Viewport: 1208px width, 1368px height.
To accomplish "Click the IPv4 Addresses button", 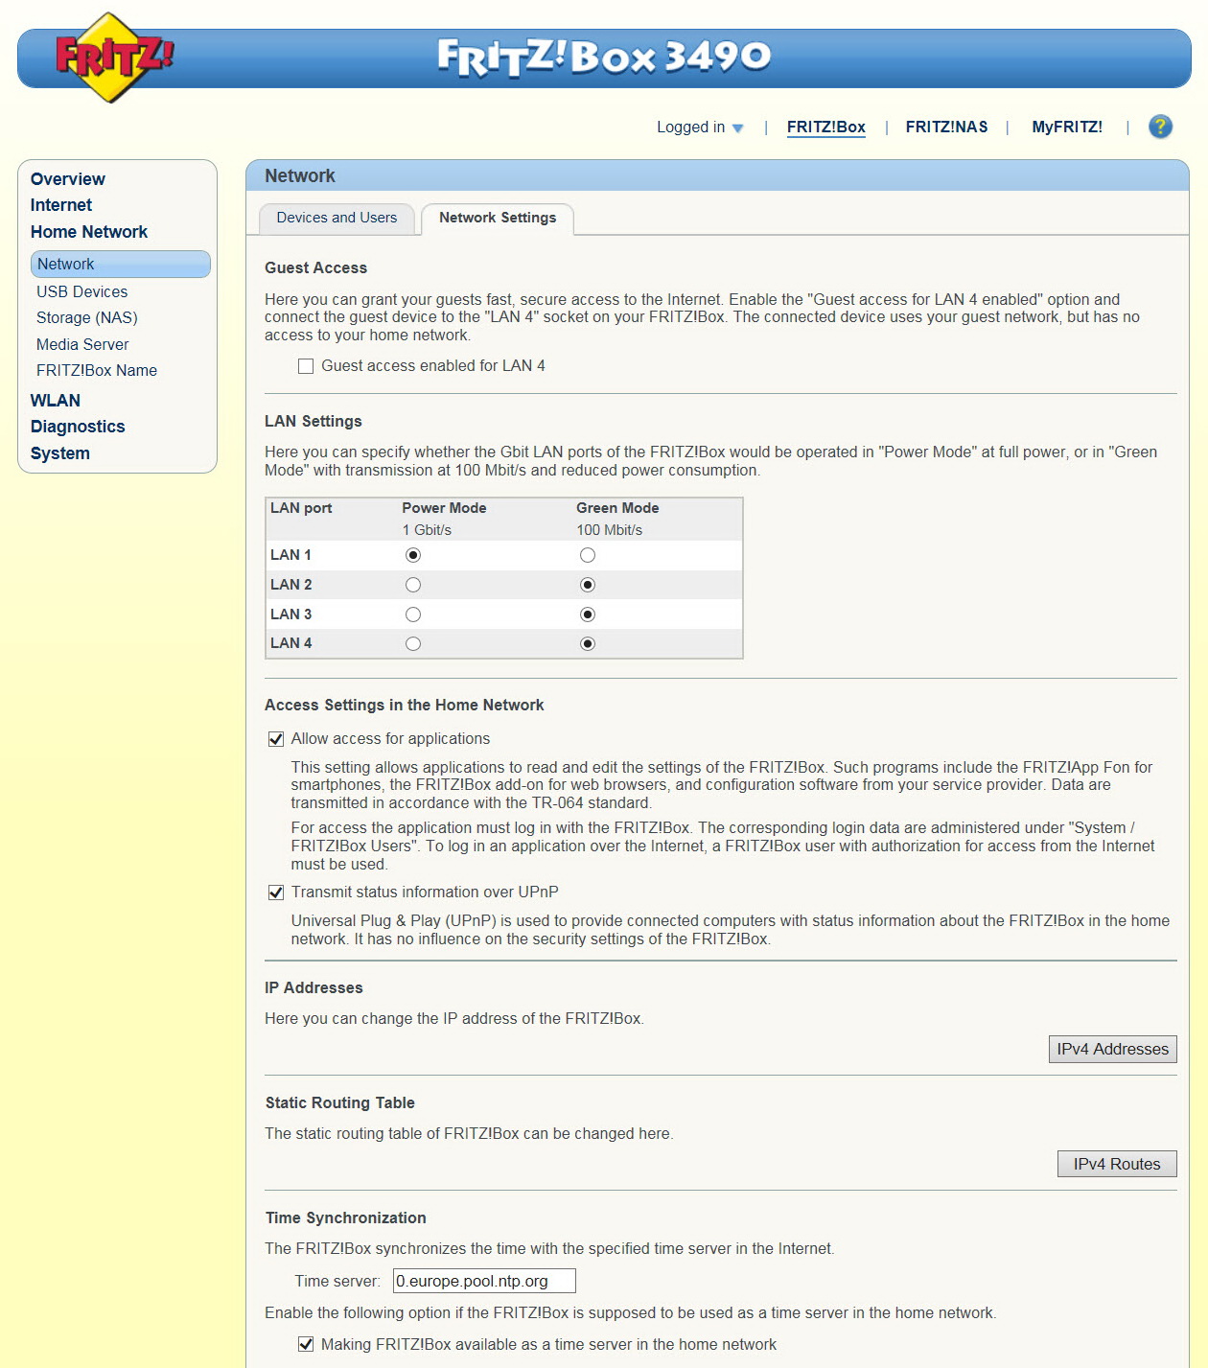I will pos(1112,1049).
